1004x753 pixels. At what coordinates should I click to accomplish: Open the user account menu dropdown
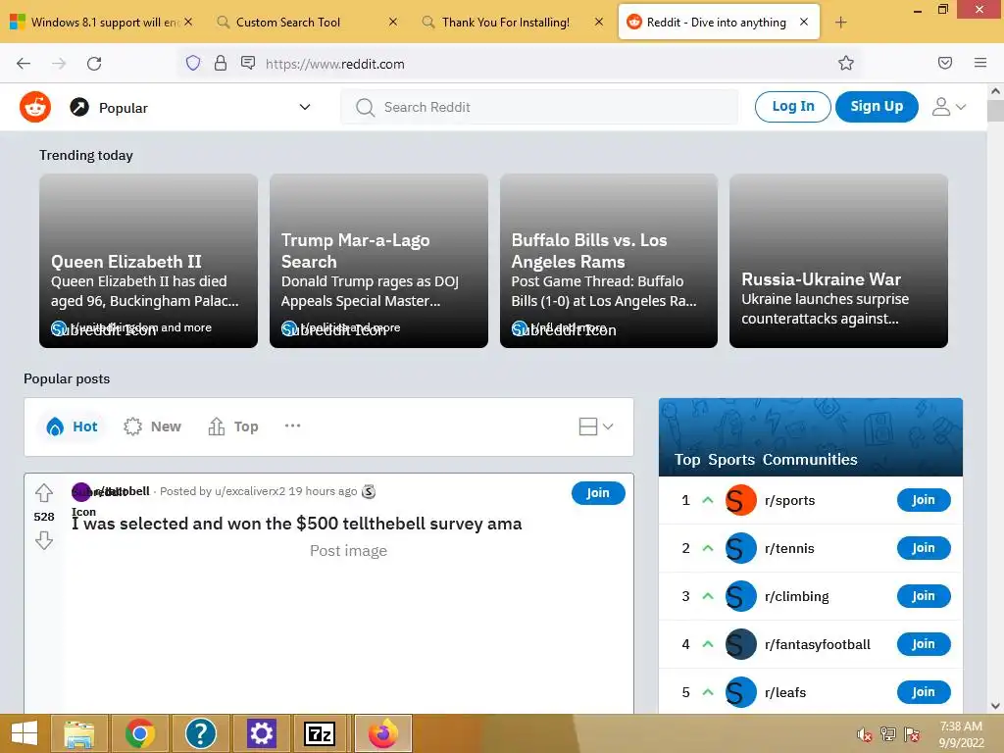pos(949,106)
